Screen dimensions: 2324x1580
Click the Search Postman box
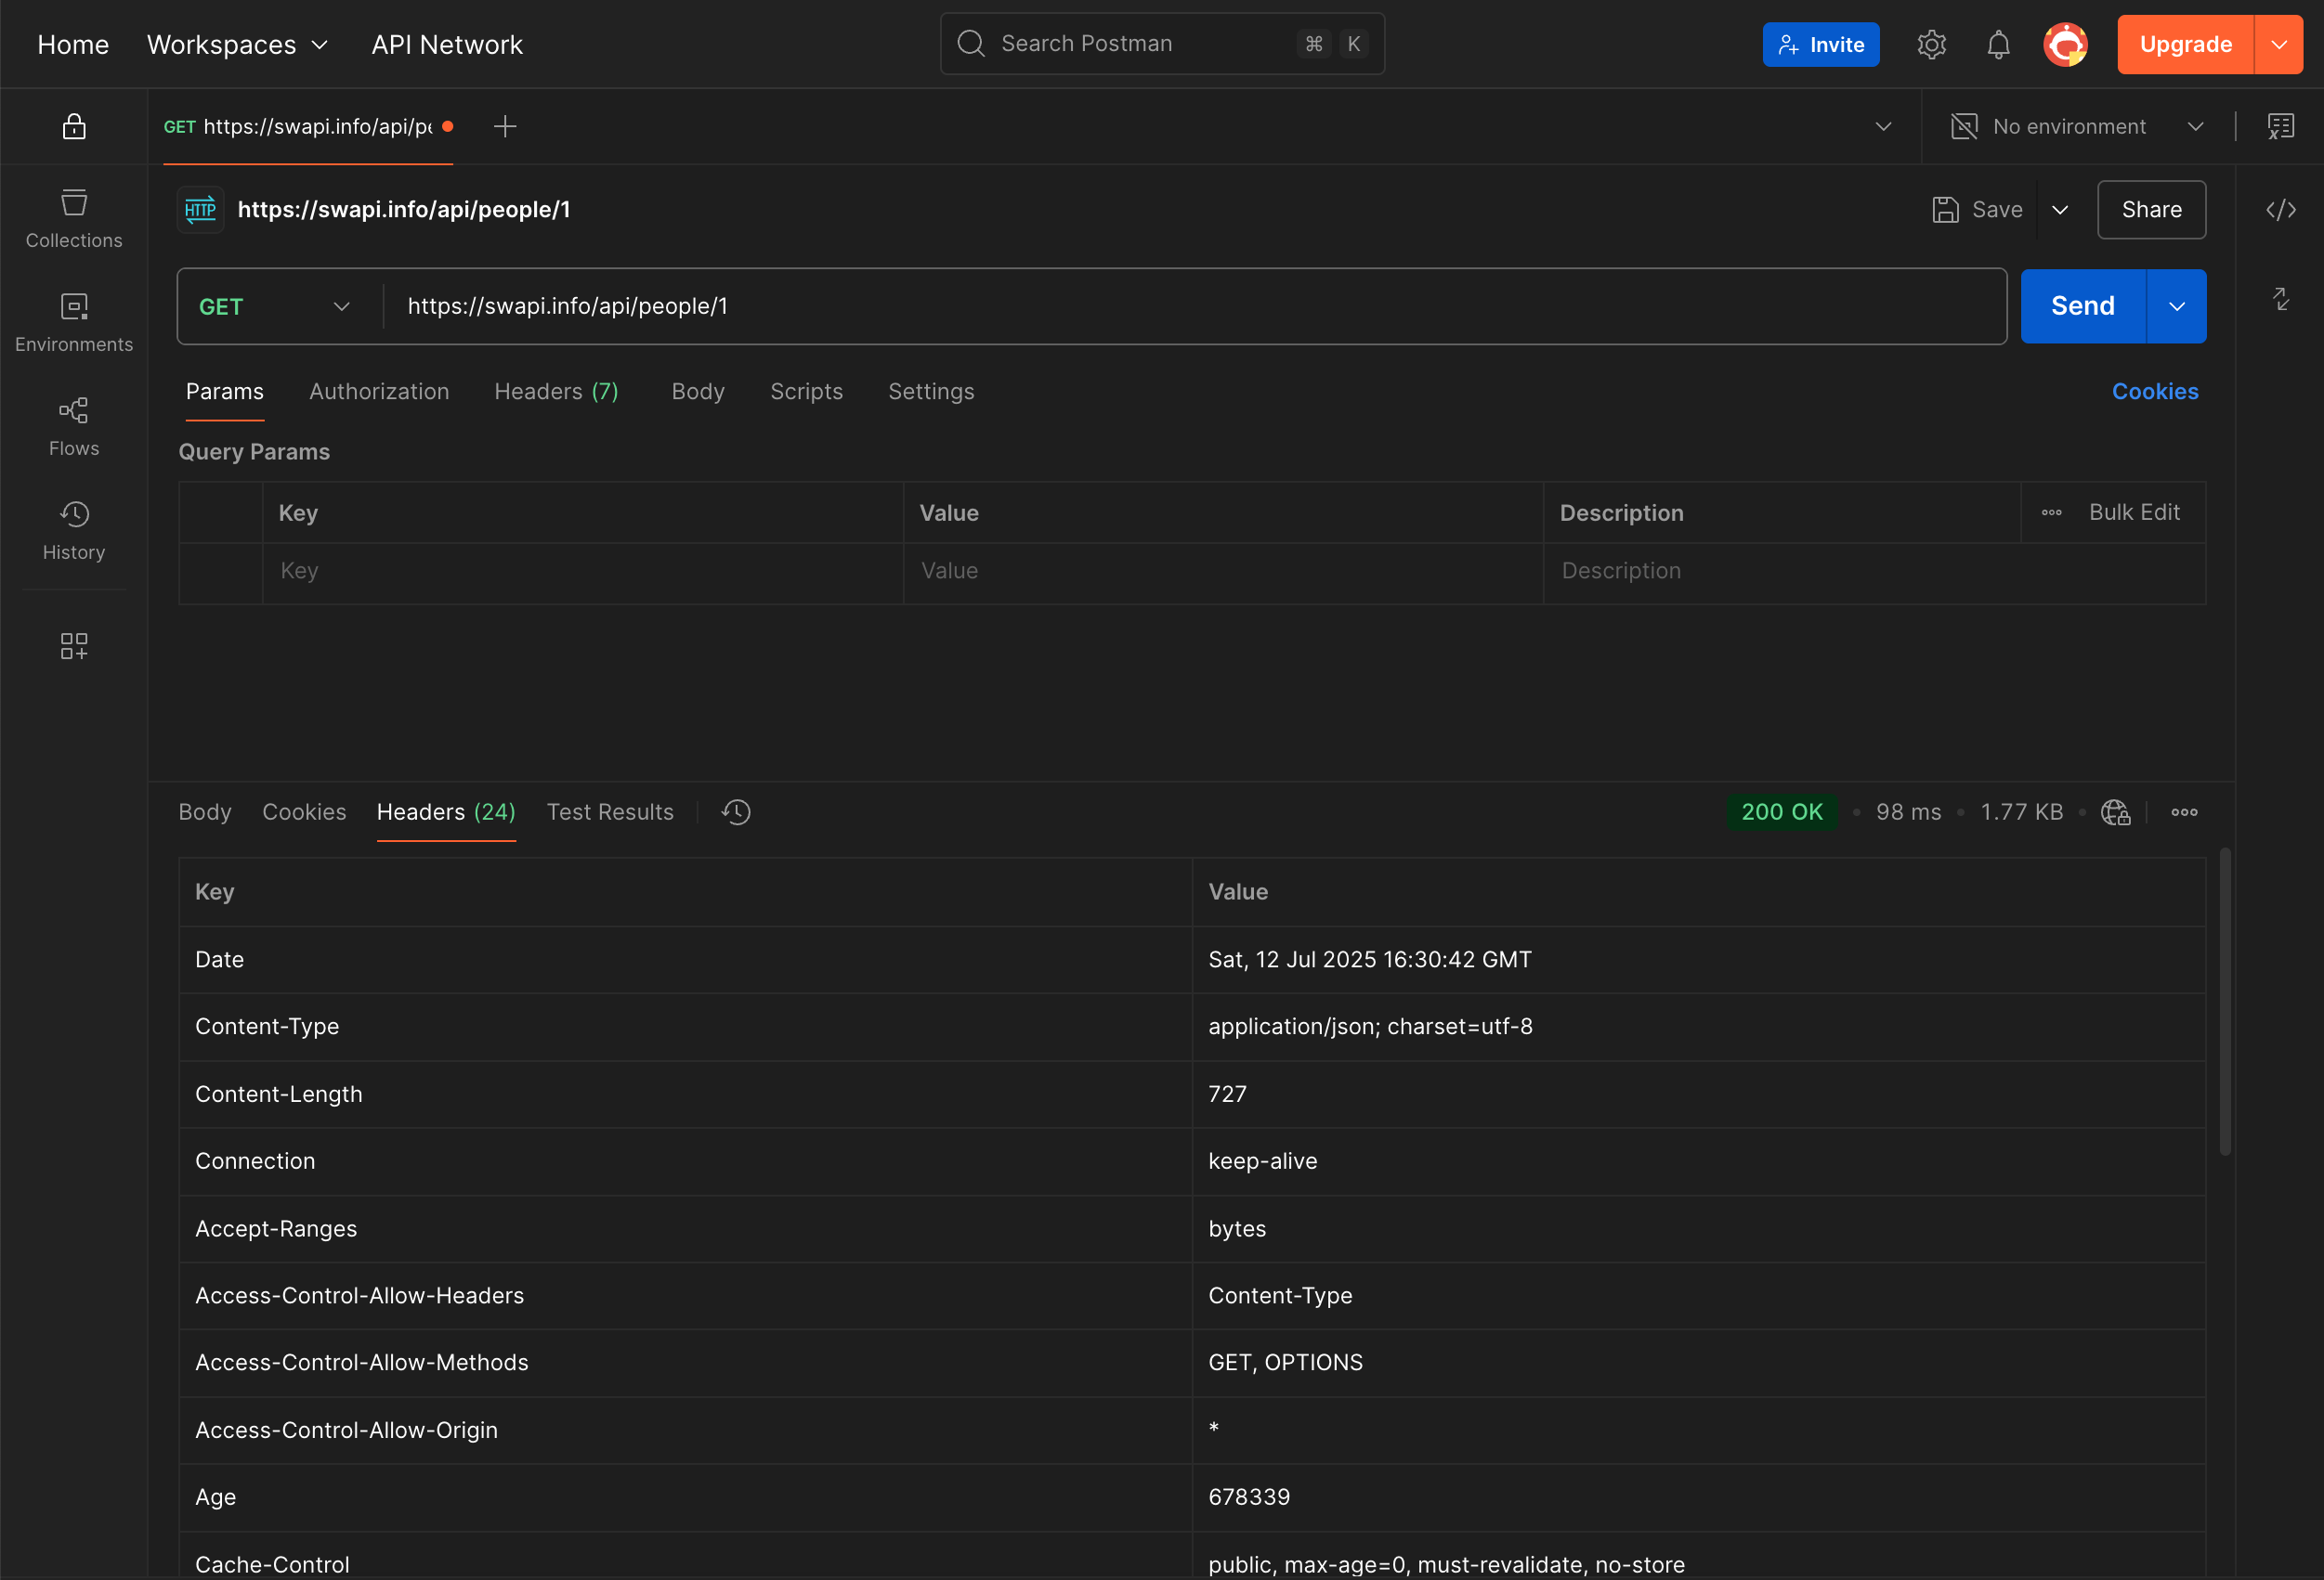pos(1162,43)
